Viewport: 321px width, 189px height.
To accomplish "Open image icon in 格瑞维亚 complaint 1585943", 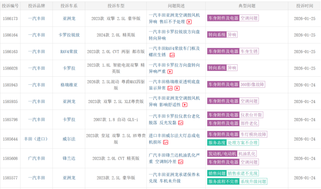I will tap(170, 88).
